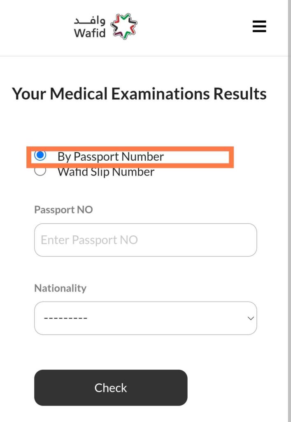Click the Arabic Wafid logo text
This screenshot has width=291, height=422.
90,21
